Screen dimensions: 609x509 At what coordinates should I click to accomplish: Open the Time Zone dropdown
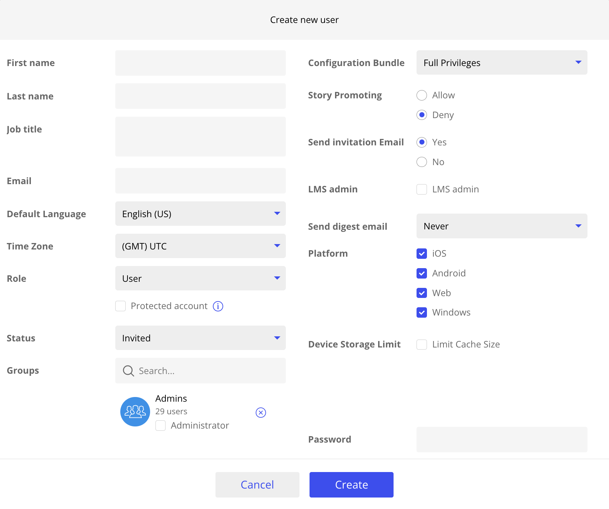(x=200, y=246)
